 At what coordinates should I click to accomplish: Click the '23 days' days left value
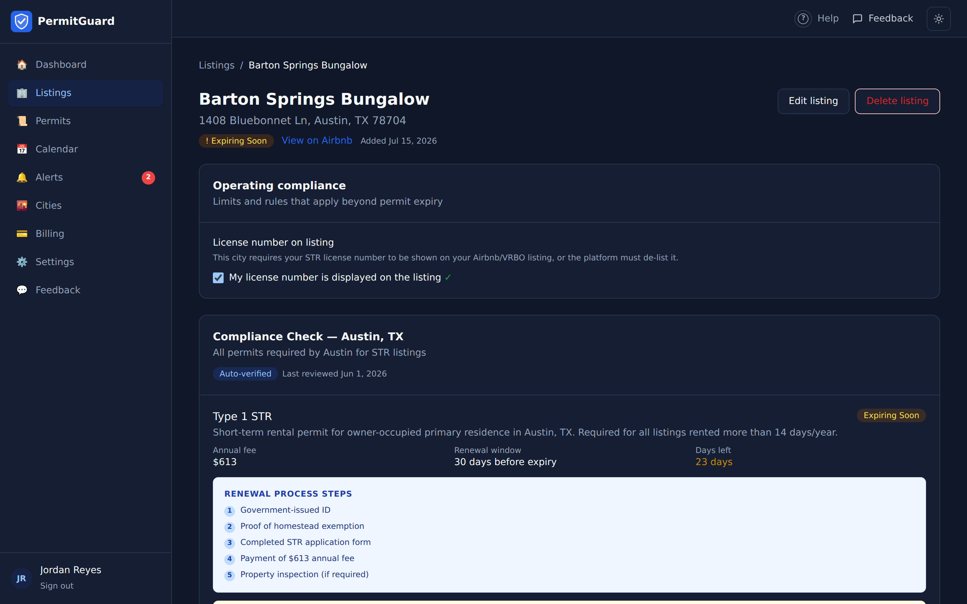tap(713, 462)
